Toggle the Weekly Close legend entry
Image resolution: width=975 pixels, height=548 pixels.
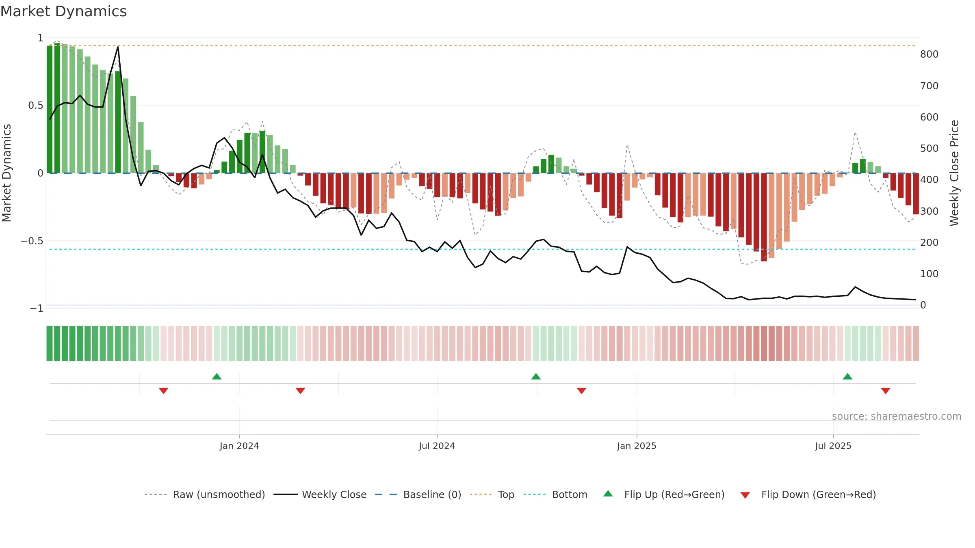click(320, 494)
